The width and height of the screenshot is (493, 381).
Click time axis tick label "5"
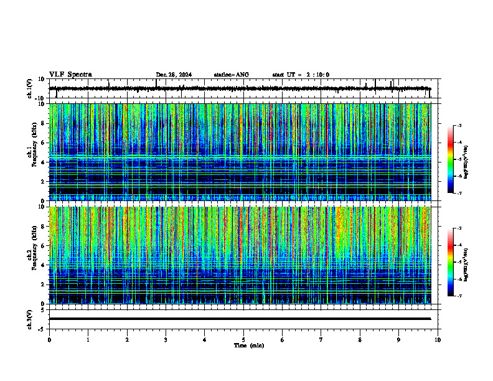point(243,340)
